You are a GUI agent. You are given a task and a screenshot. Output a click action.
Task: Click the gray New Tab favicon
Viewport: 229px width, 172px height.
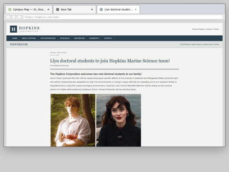pos(58,9)
